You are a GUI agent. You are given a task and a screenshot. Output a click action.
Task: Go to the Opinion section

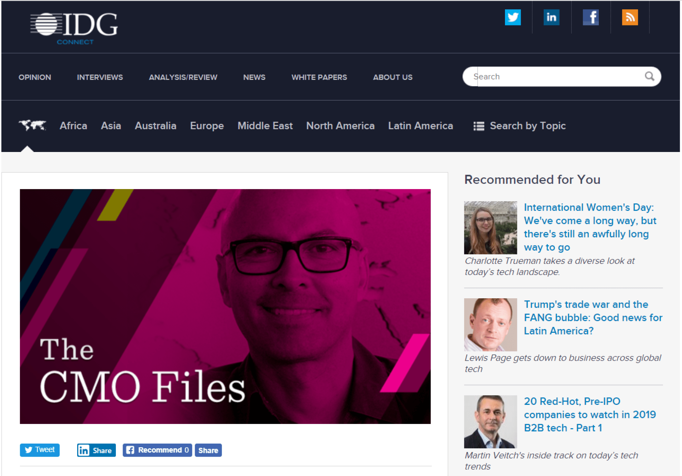(x=35, y=77)
